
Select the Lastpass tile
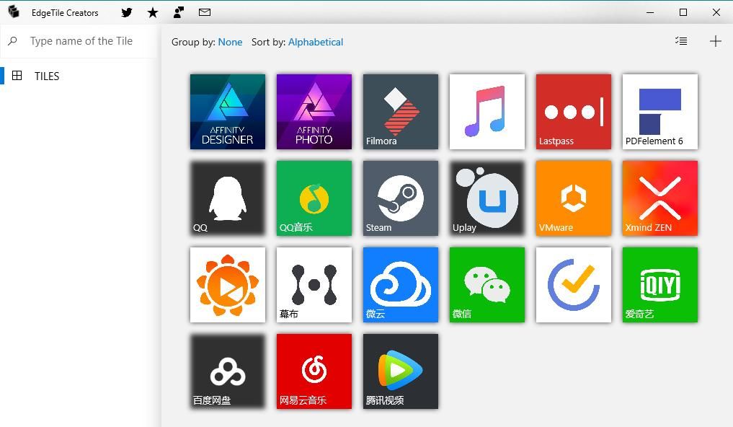574,112
